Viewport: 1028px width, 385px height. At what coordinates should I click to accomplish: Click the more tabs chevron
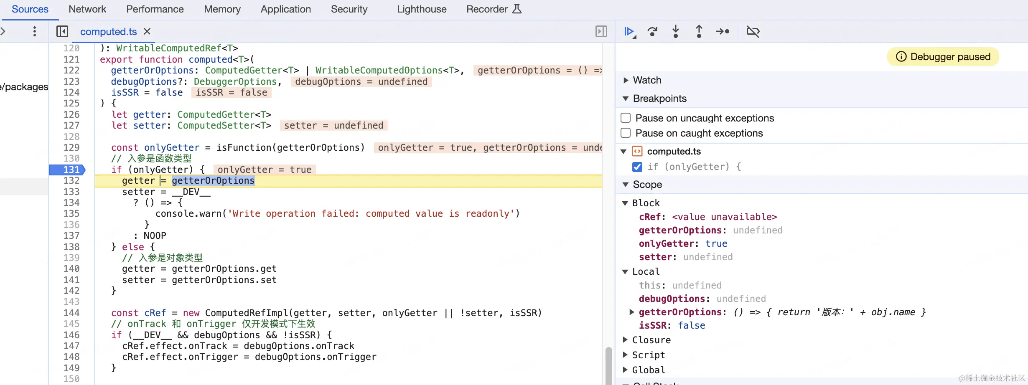(x=3, y=32)
